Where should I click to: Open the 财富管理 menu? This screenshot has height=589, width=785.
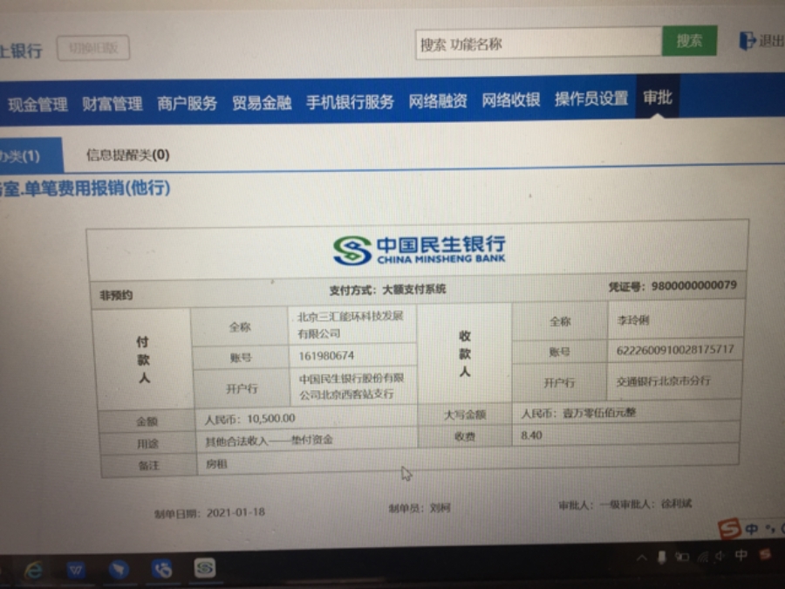coord(113,104)
